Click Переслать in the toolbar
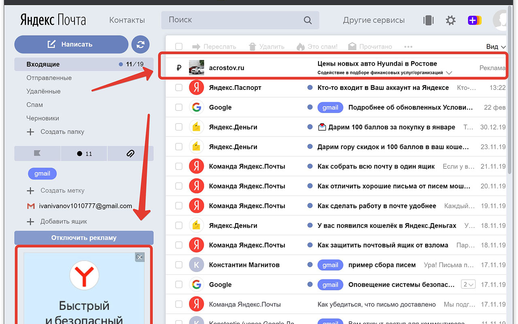This screenshot has width=518, height=324. (x=214, y=47)
